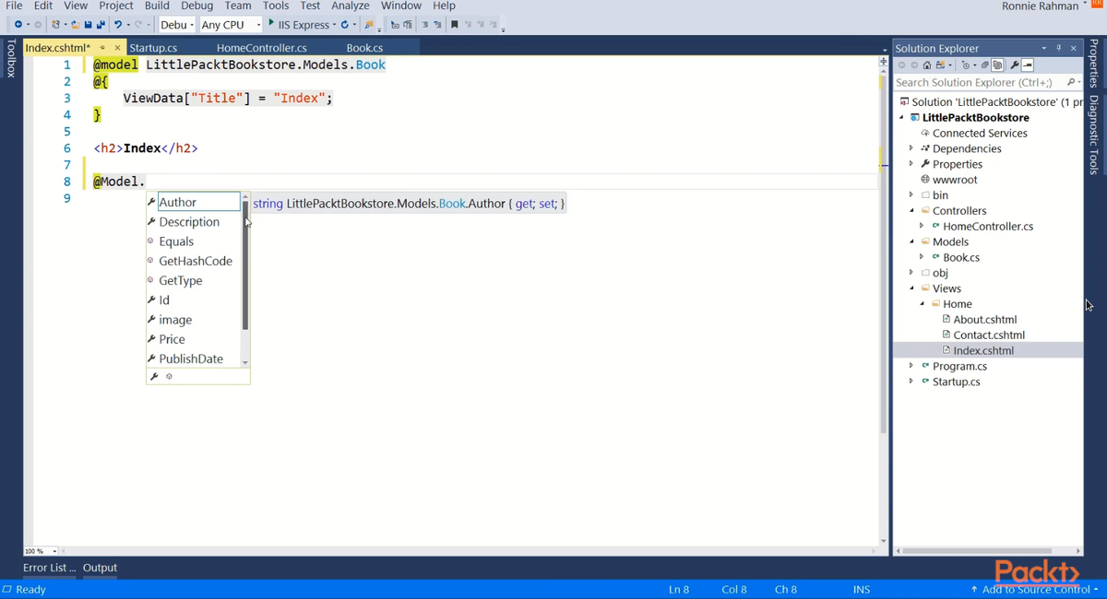Click the Ronnie Rahman account name
The width and height of the screenshot is (1107, 599).
coord(1040,6)
